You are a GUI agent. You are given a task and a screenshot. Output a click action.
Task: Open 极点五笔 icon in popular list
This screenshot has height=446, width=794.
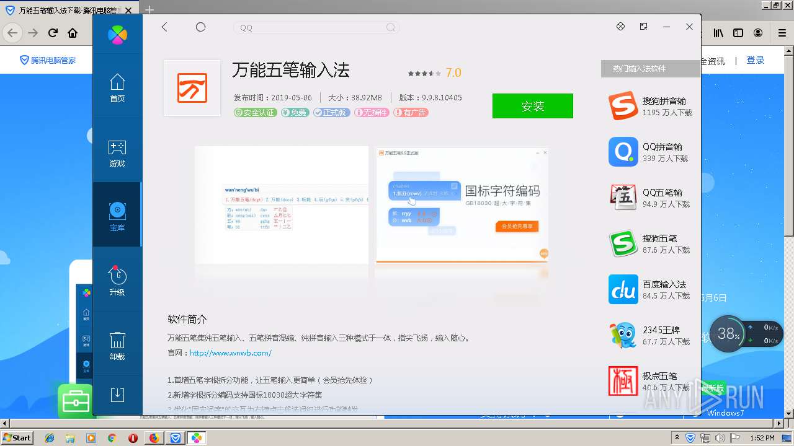[x=623, y=381]
